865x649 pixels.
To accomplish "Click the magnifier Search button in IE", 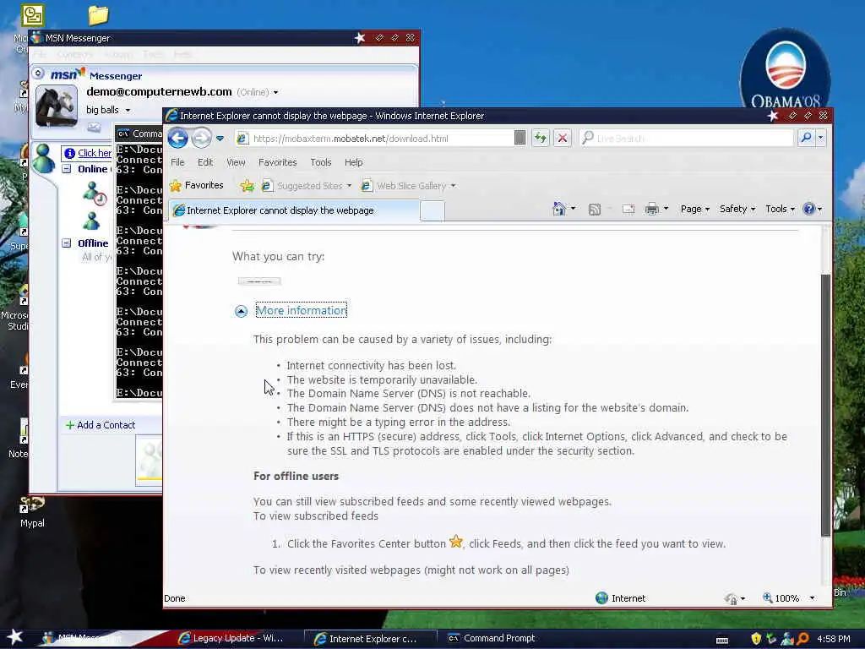I will 806,137.
